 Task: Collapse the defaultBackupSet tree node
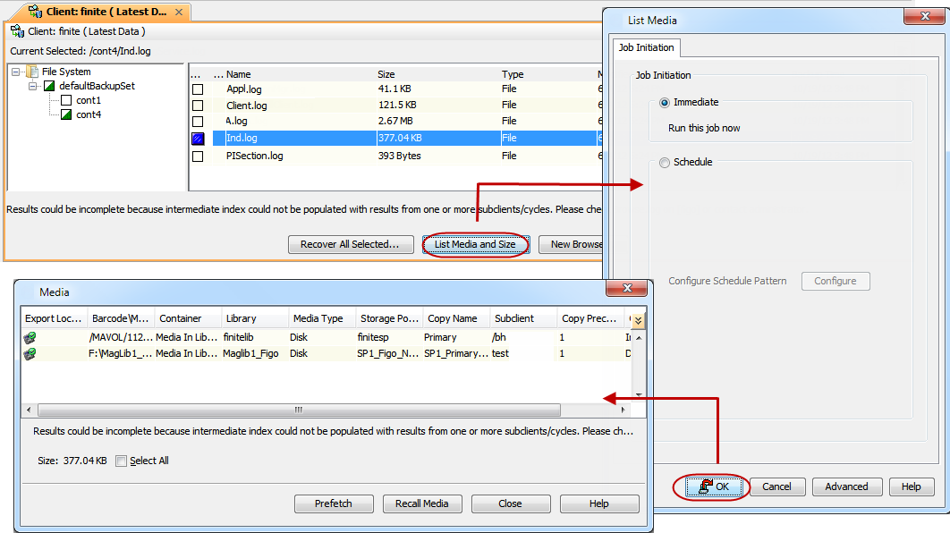tap(33, 86)
